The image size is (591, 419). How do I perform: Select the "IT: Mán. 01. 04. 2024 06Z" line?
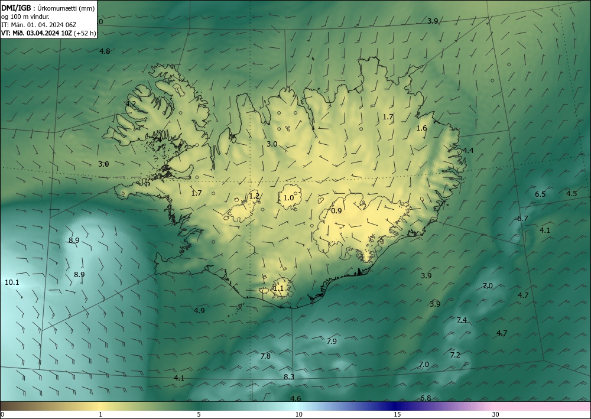(x=39, y=25)
